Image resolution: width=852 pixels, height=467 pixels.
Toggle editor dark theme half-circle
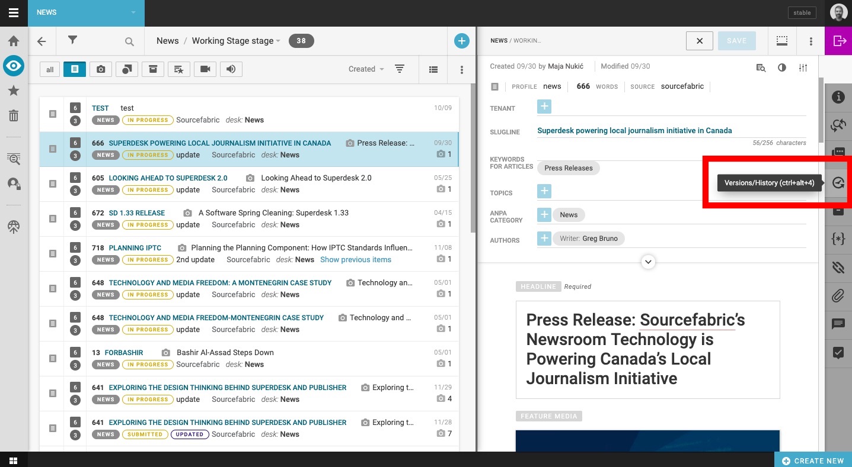[782, 67]
